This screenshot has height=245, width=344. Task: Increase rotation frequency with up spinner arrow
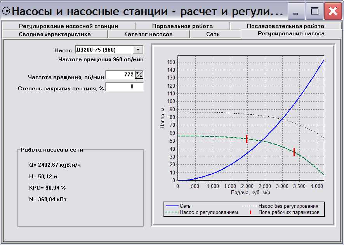pos(140,73)
